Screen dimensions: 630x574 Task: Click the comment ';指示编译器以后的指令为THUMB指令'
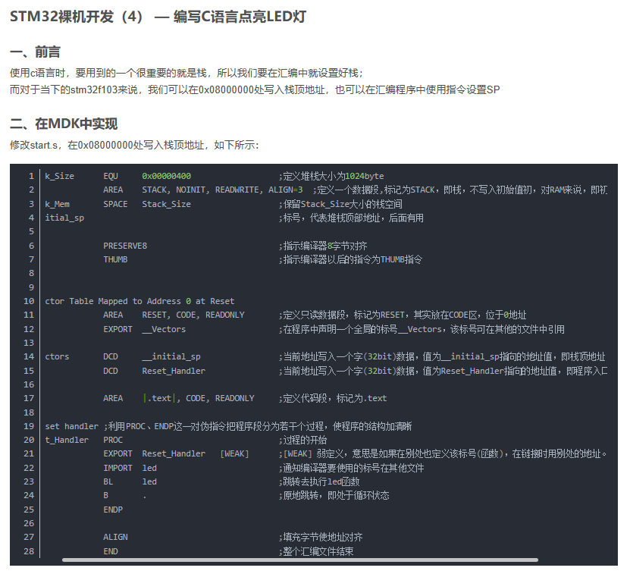click(x=350, y=259)
